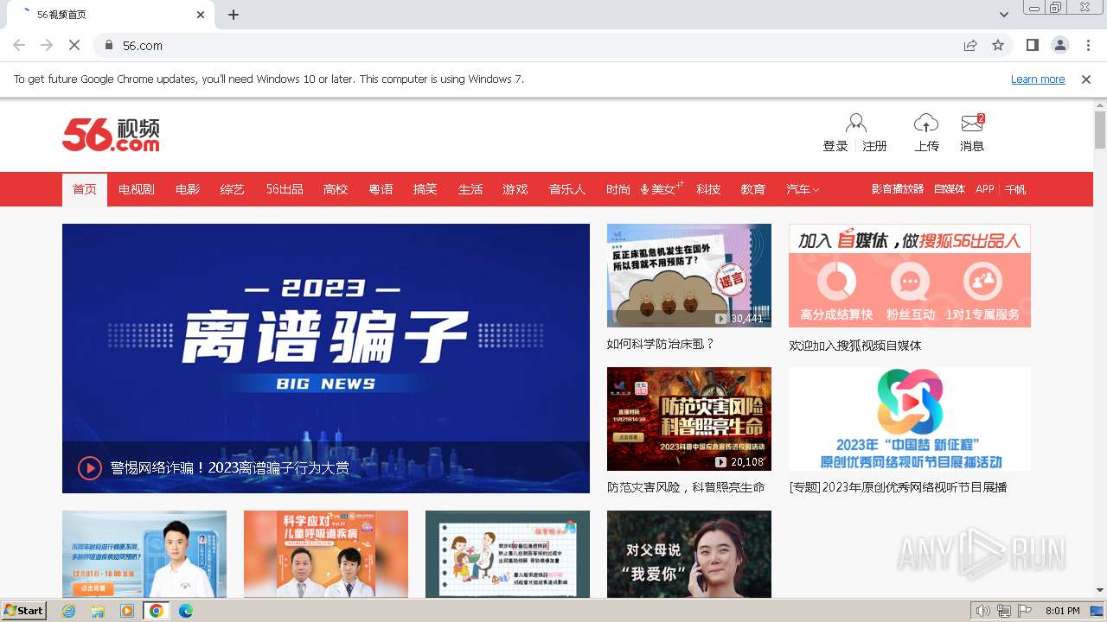Open the 综艺 category

point(233,189)
